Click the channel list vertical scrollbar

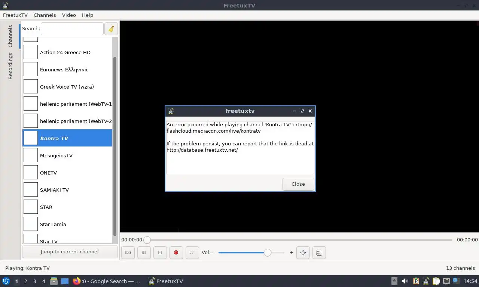coord(115,146)
